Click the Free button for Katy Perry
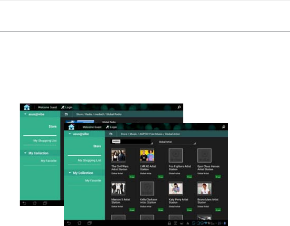 (189, 210)
